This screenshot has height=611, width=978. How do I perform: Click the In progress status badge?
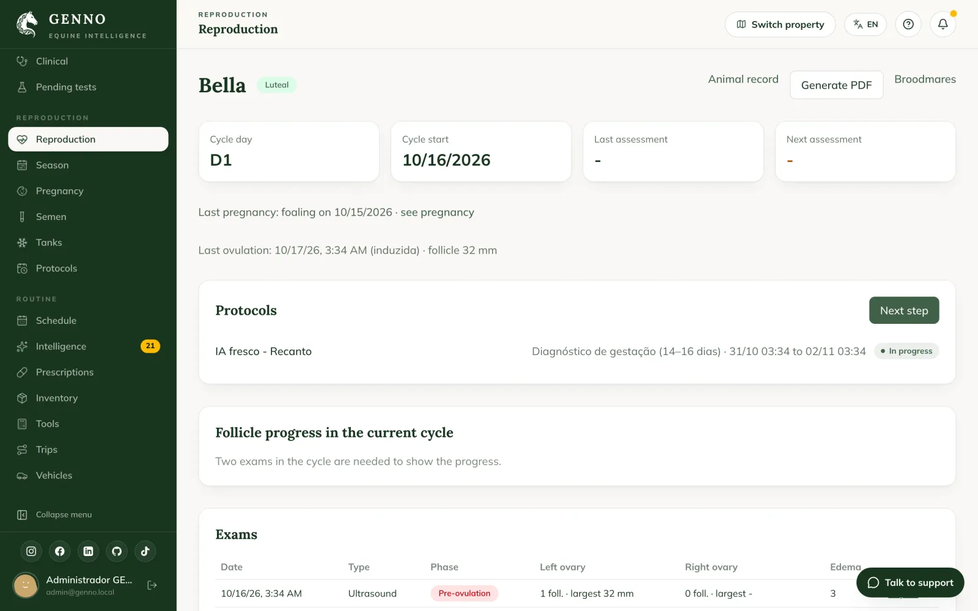[906, 351]
